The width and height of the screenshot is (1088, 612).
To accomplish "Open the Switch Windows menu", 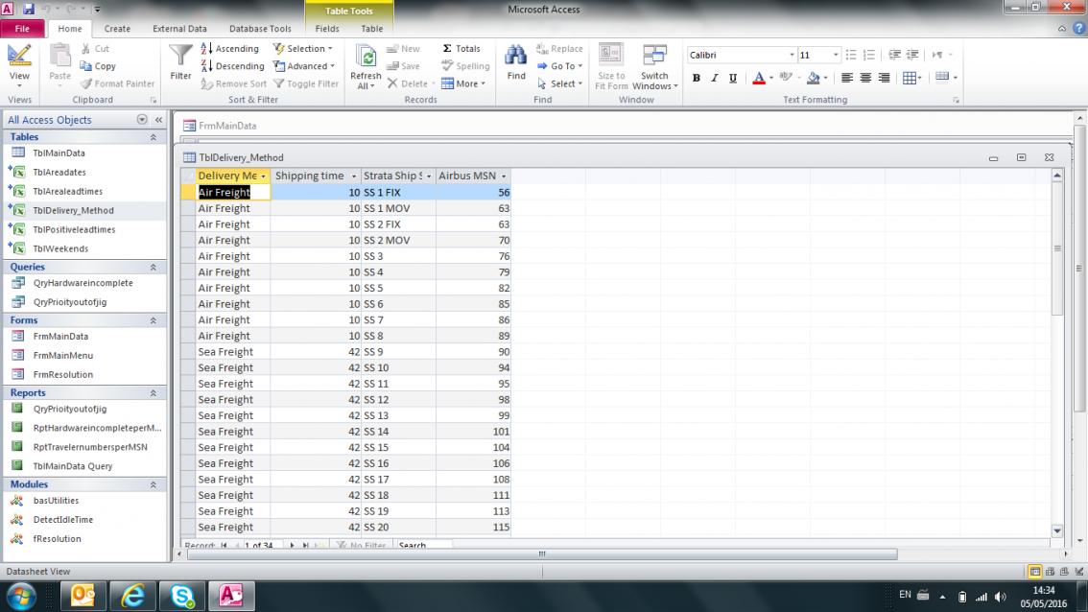I will [654, 66].
